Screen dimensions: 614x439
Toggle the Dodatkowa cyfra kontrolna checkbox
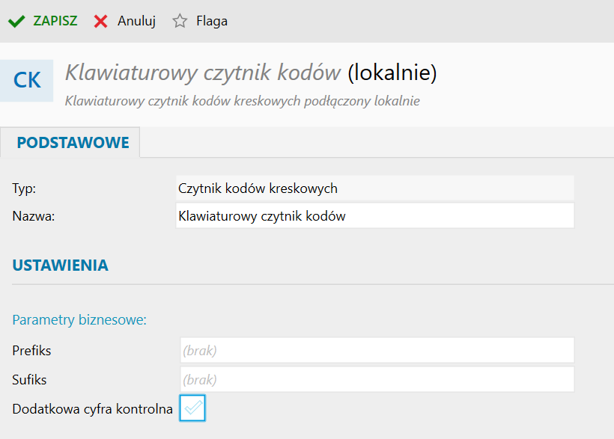(192, 408)
